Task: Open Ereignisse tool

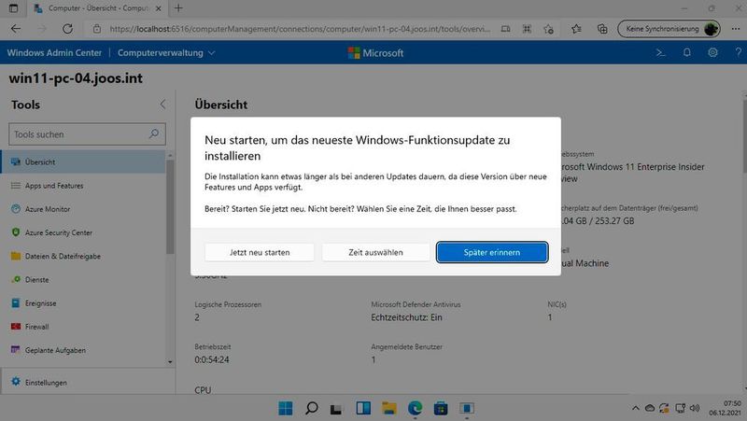Action: 84,303
